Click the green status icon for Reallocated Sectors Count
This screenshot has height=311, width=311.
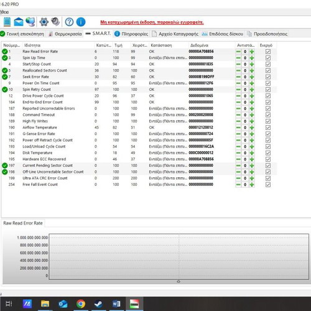[5, 70]
